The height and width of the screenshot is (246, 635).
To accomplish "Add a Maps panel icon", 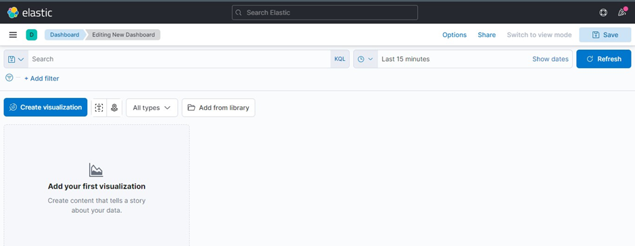I will (x=114, y=107).
